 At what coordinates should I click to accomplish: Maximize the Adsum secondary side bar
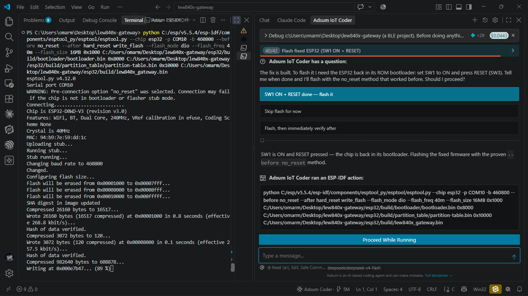509,20
